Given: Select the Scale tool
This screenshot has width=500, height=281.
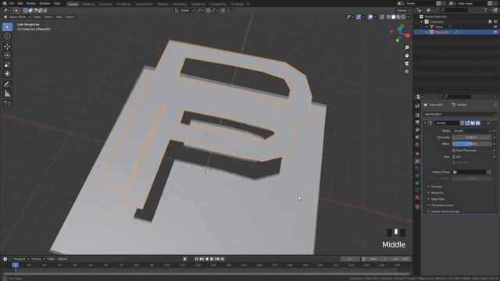Looking at the screenshot, I should click(7, 65).
